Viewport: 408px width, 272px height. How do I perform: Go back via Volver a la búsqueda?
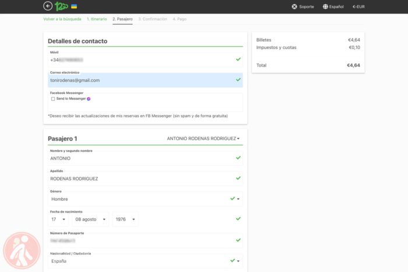(x=62, y=19)
